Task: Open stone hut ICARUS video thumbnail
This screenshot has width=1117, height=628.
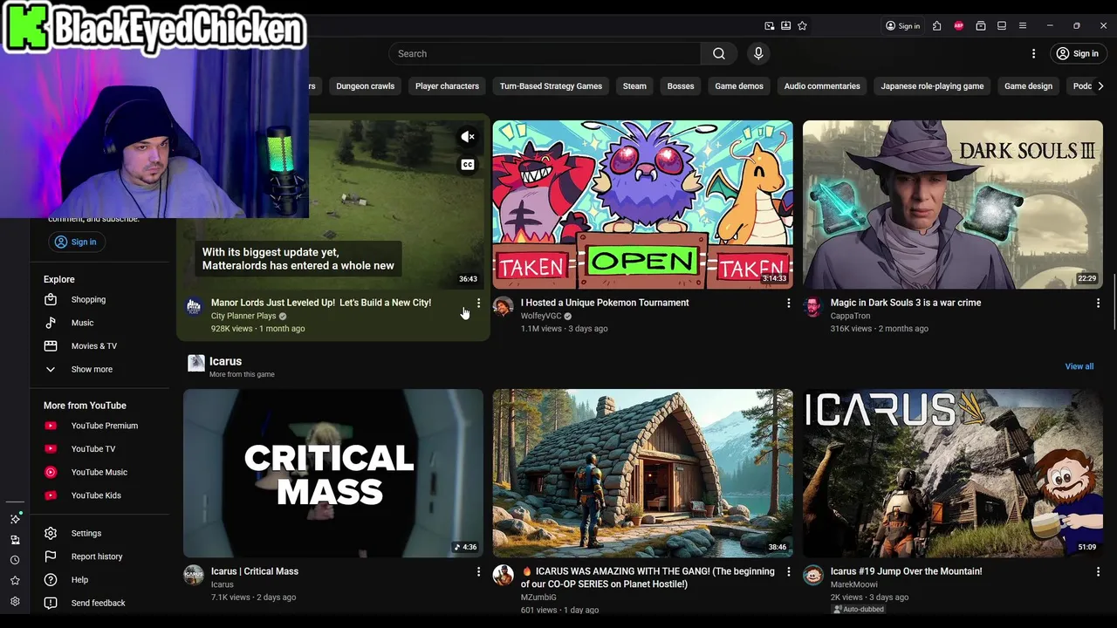Action: click(x=642, y=473)
